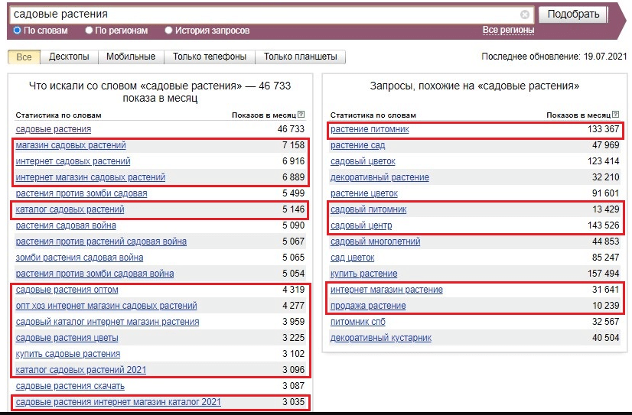Open 'опт хоз интернет магазин садовых растений'
632x415 pixels.
(x=106, y=306)
